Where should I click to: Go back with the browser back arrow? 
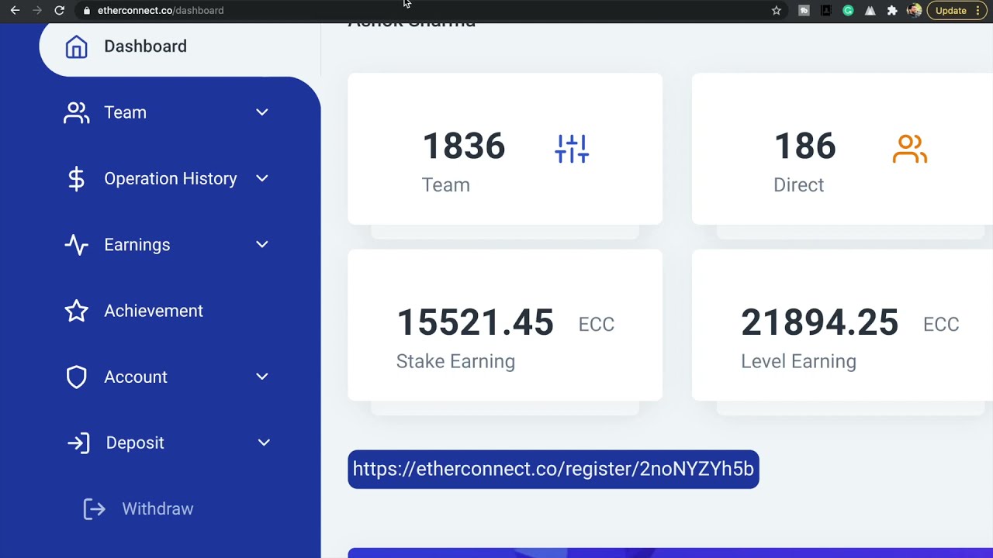click(x=15, y=10)
